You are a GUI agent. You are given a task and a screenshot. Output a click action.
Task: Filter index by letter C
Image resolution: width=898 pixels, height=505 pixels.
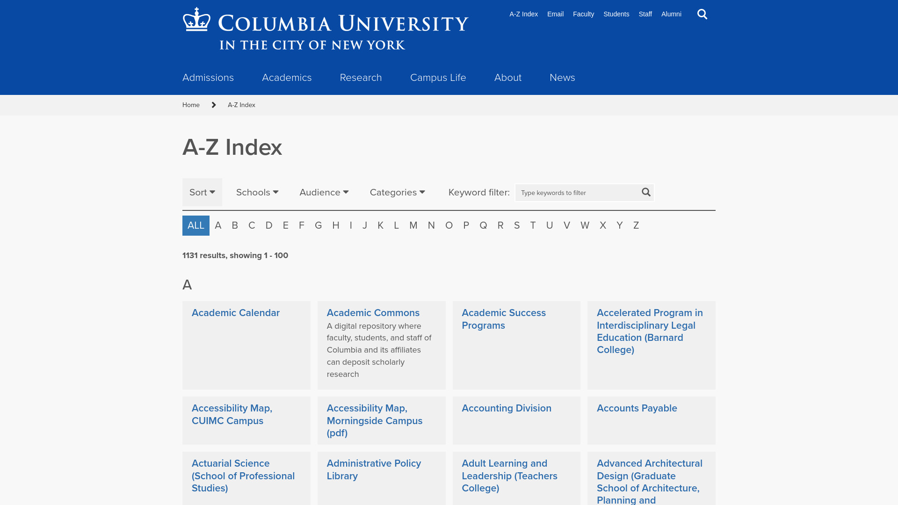click(252, 225)
